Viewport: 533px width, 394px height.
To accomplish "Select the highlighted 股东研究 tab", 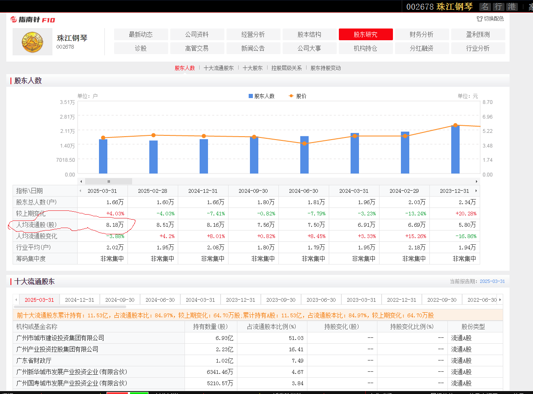I will [366, 34].
